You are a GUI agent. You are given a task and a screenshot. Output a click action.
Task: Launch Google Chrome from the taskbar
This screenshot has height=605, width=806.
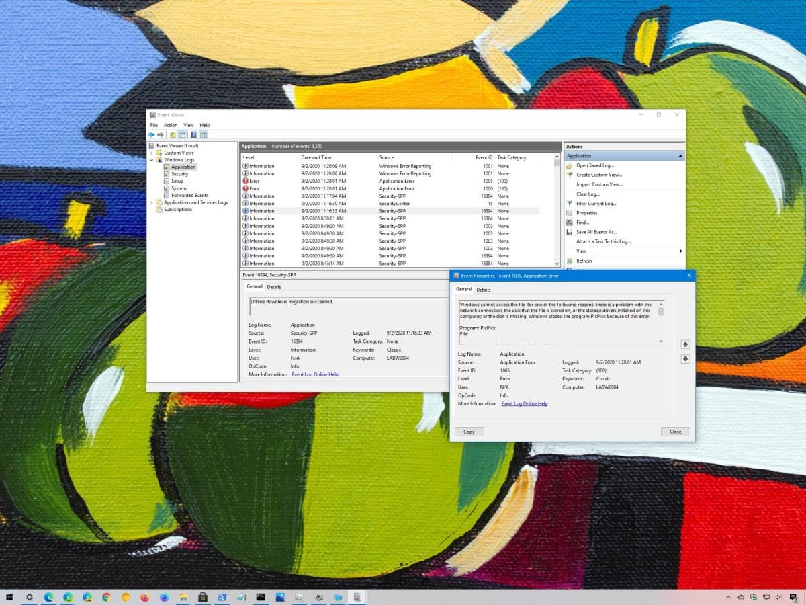(x=106, y=597)
